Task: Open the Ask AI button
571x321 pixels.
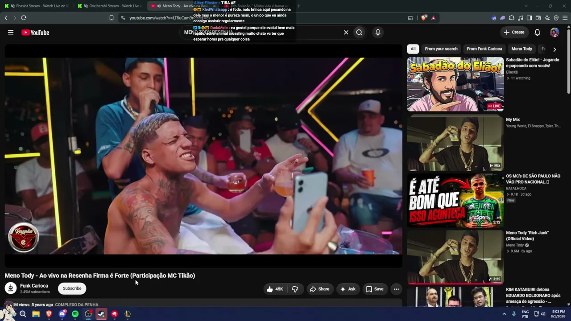Action: pos(348,289)
